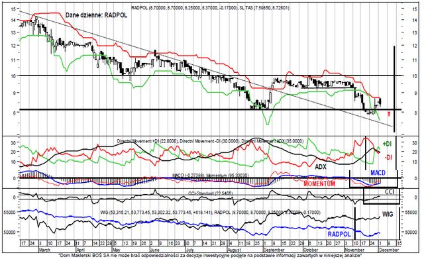
Task: Click the blue 'RADPOL' label in the bottom panel
Action: point(339,234)
